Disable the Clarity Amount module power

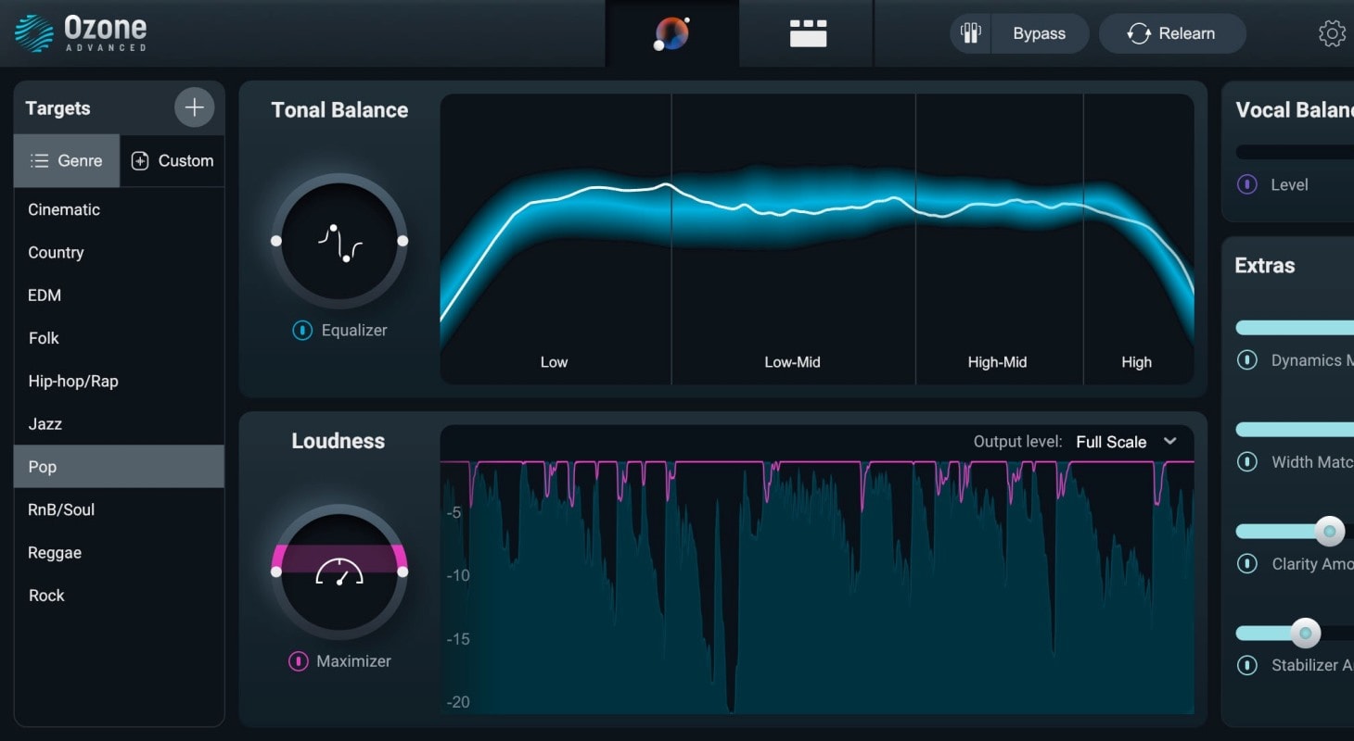(1247, 564)
